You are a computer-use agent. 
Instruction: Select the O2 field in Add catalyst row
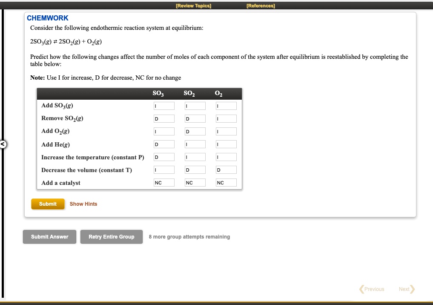226,182
